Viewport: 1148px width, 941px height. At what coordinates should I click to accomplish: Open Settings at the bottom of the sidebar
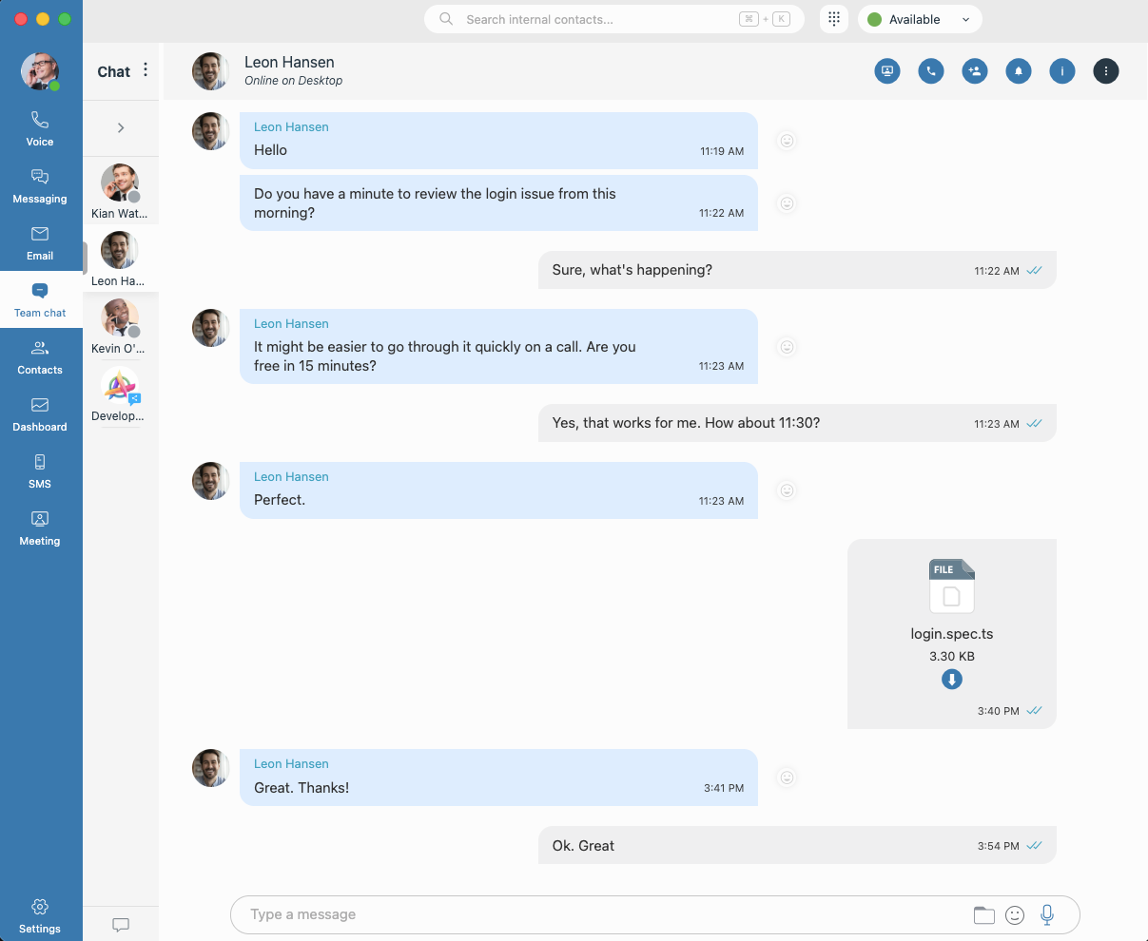(39, 915)
